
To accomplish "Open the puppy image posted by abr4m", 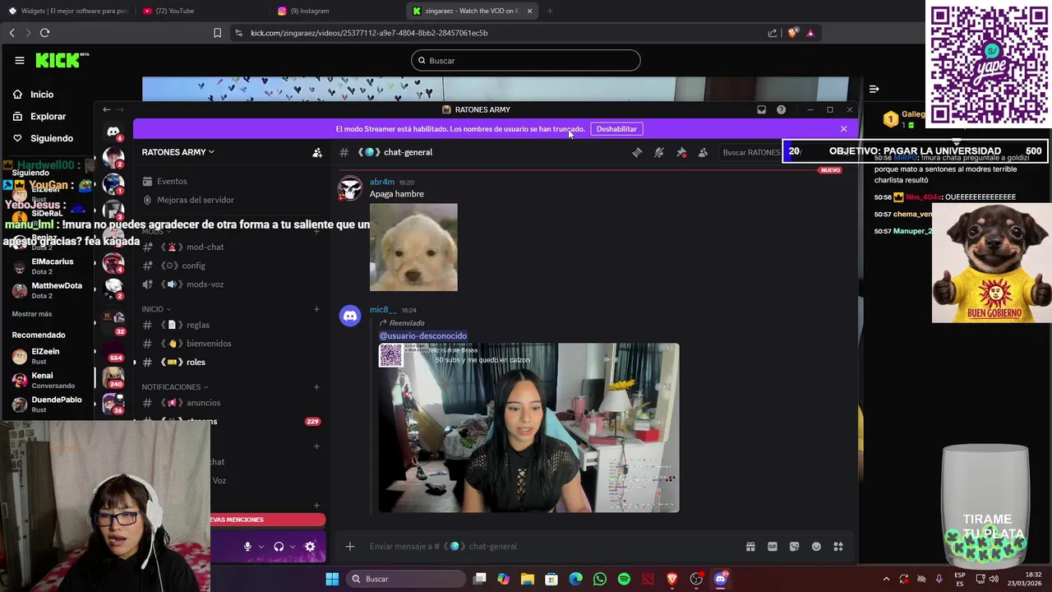I will point(413,247).
